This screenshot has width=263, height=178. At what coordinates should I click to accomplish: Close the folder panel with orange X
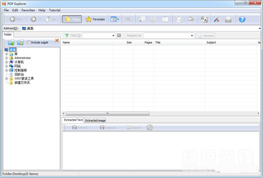(57, 40)
